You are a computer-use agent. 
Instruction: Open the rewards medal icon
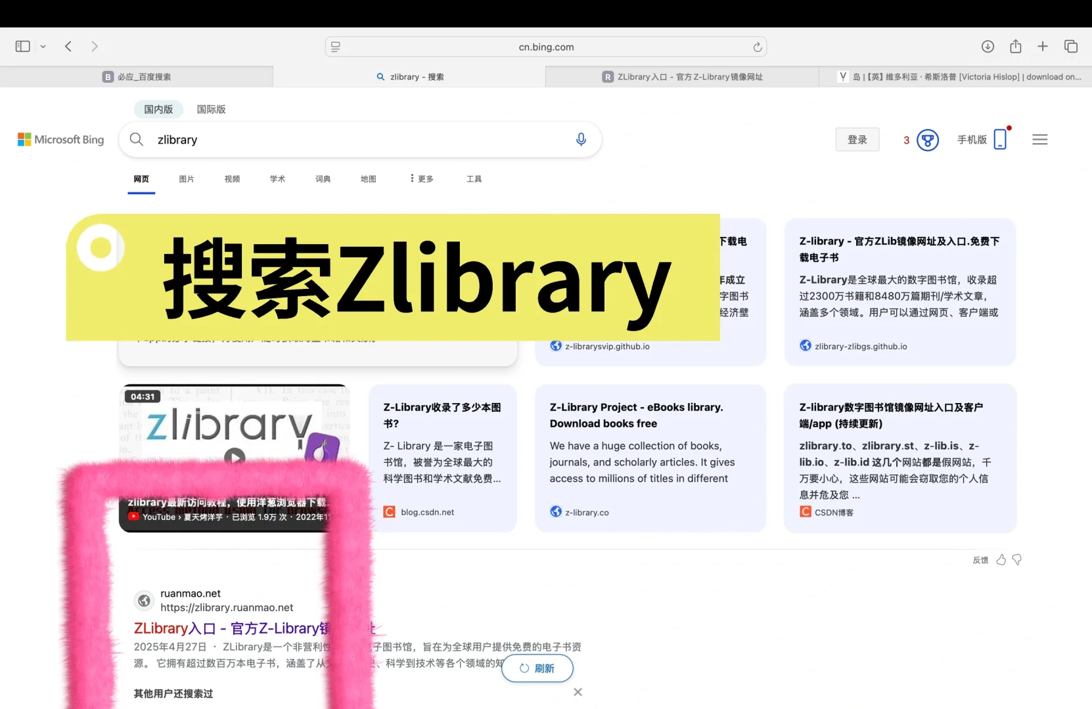tap(928, 140)
